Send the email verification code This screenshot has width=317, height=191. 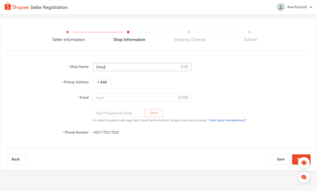pos(153,113)
